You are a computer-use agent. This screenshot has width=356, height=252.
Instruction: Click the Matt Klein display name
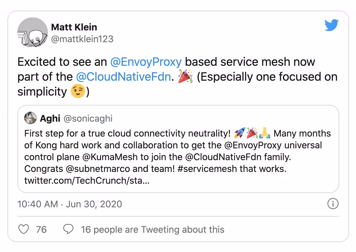74,27
